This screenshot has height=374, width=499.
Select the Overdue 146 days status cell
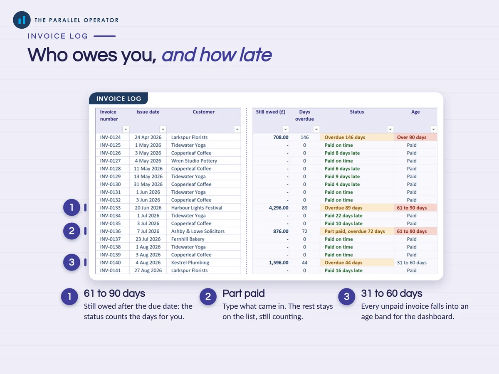(357, 137)
